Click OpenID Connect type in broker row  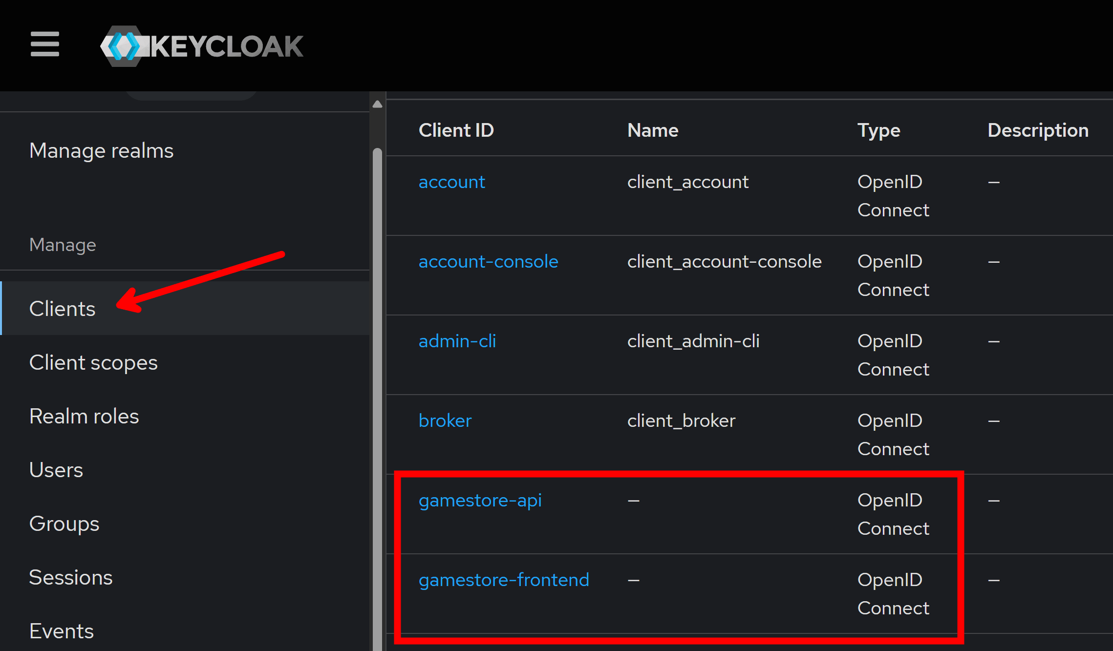(893, 435)
